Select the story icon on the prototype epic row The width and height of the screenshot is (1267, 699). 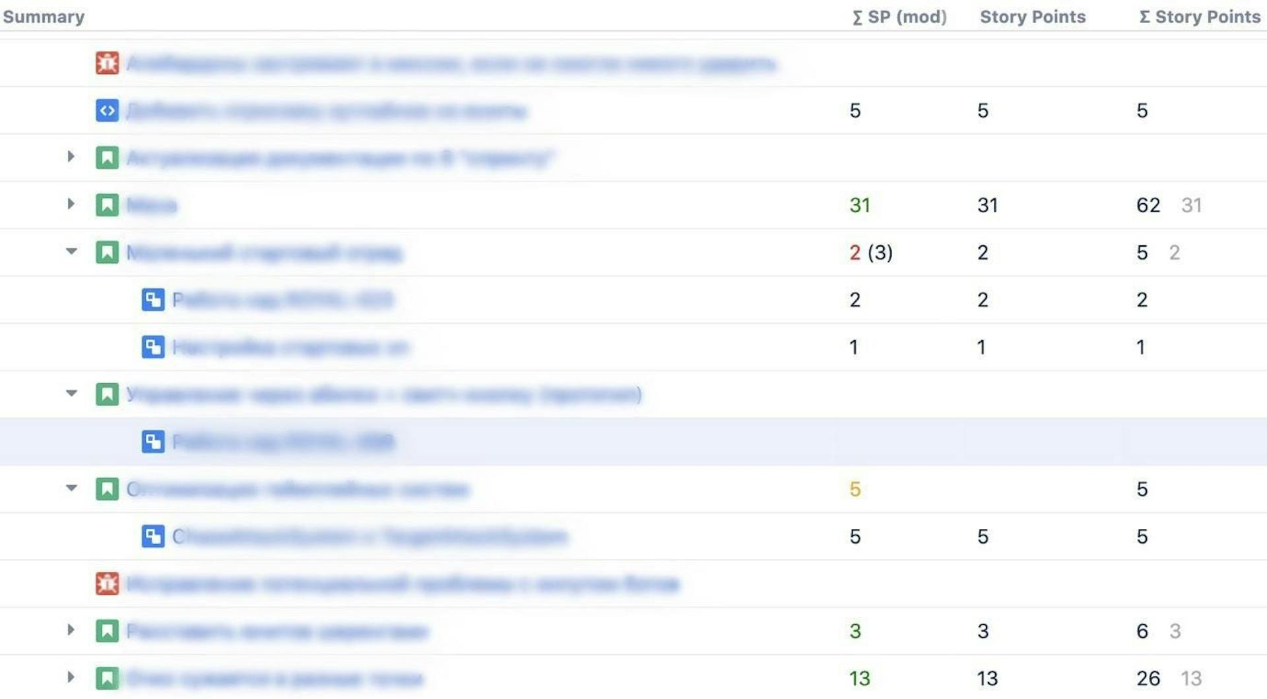pos(106,394)
